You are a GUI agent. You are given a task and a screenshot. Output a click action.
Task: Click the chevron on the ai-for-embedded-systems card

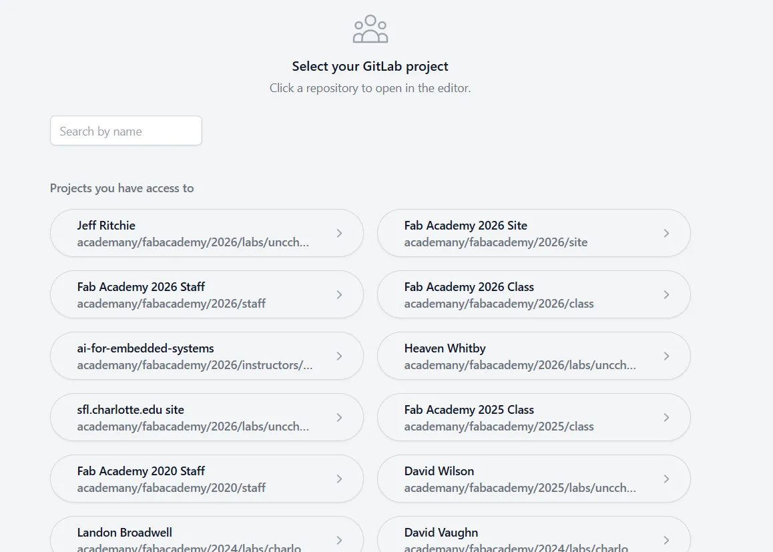click(x=339, y=356)
